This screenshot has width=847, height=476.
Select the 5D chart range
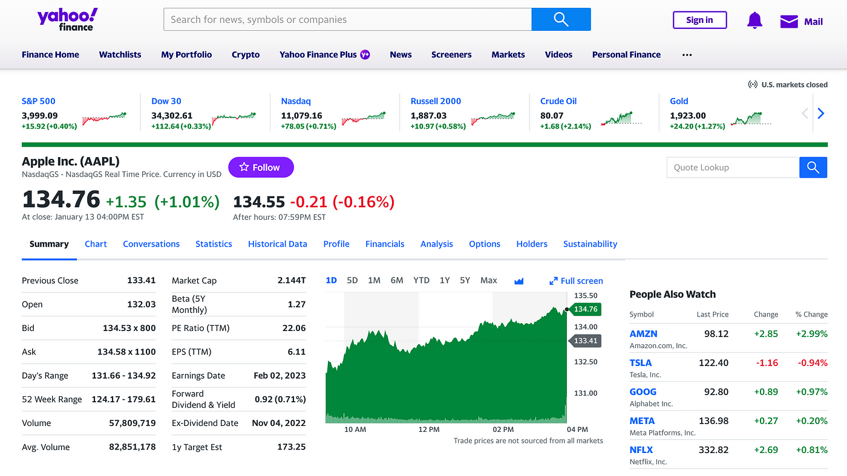352,280
